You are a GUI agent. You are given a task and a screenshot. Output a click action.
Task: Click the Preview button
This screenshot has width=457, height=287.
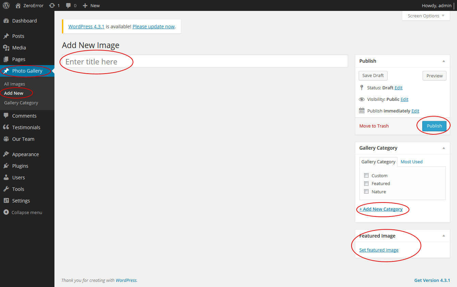click(435, 76)
